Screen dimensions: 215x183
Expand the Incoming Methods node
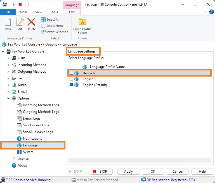[8, 65]
